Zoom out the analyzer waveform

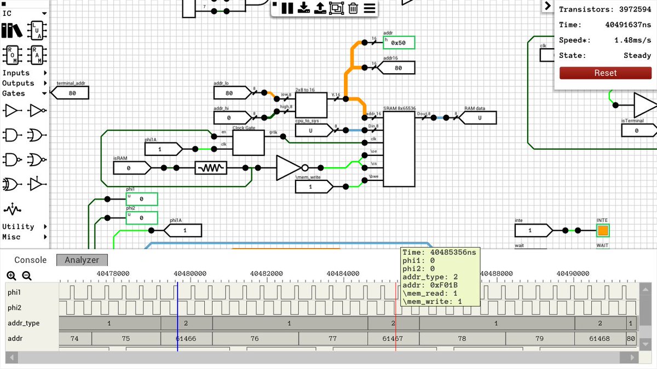click(26, 276)
